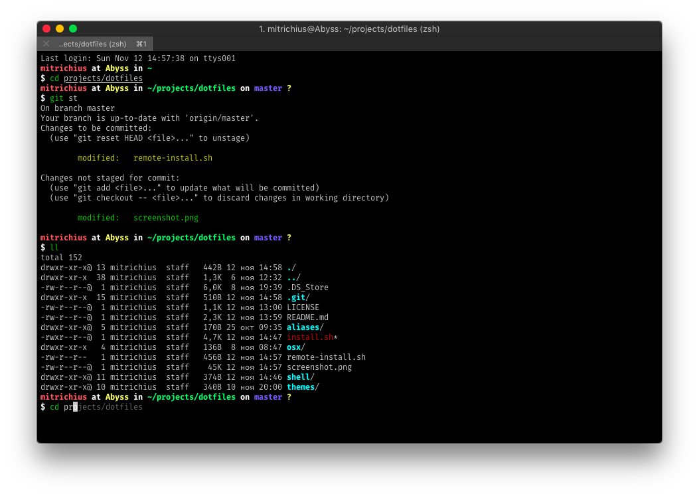This screenshot has height=496, width=699.
Task: Click the osx/ directory entry
Action: tap(296, 347)
